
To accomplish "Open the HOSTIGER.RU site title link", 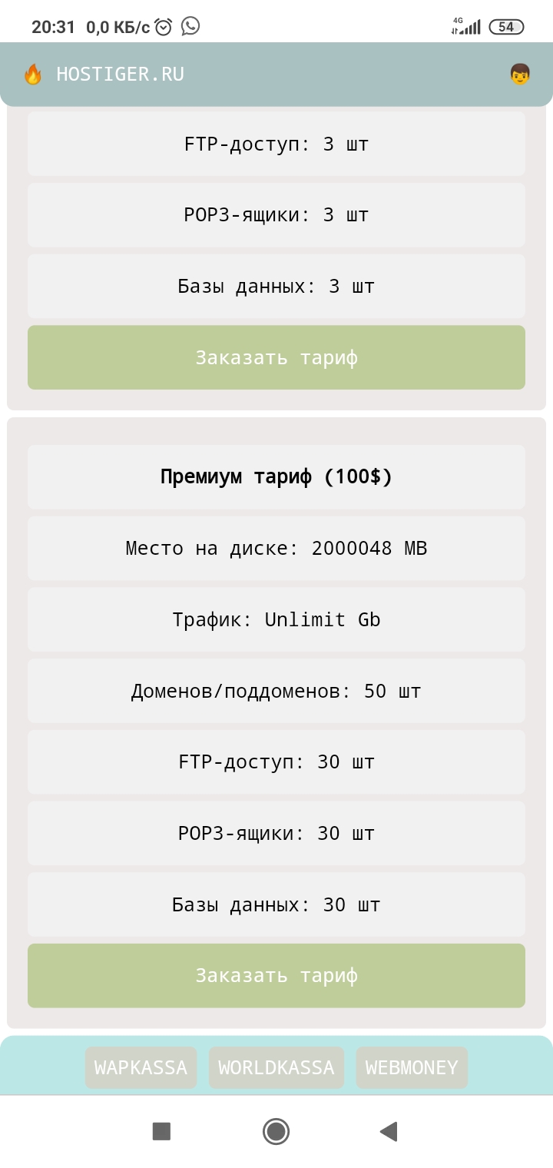I will coord(120,75).
